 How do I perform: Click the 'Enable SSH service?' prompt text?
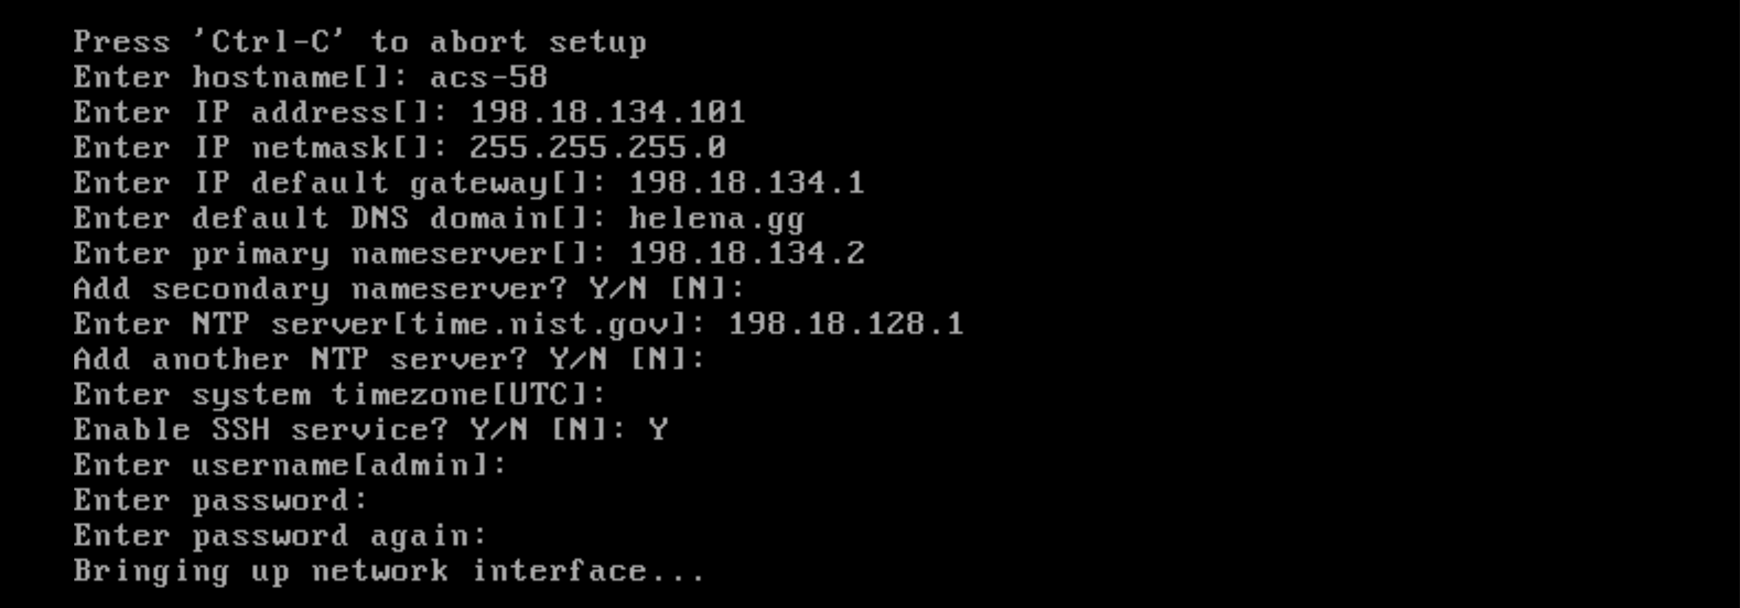tap(260, 430)
